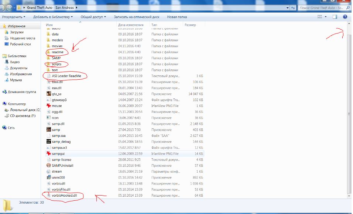The image size is (353, 214).
Task: Select the ASI Loader ReadMe file
Action: [66, 76]
